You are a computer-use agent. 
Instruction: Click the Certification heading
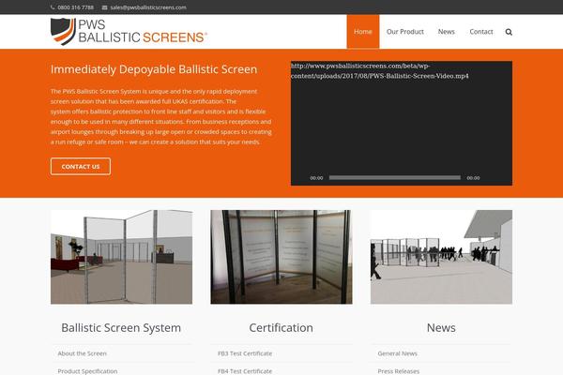click(281, 327)
